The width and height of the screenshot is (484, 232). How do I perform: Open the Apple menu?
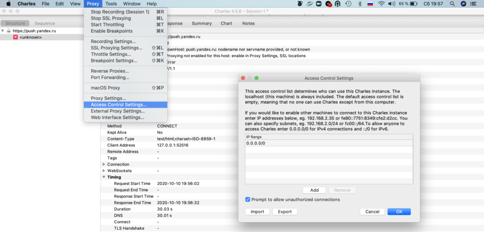pyautogui.click(x=8, y=4)
